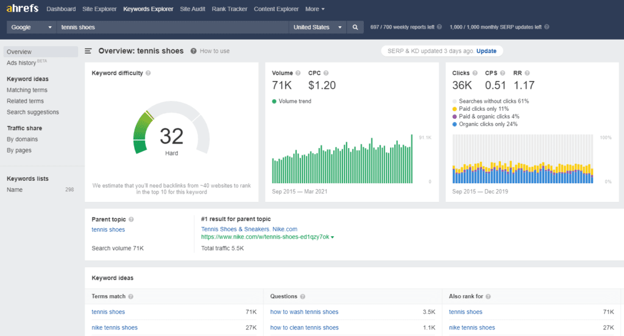Click monthly SERP updates help icon

pyautogui.click(x=547, y=27)
